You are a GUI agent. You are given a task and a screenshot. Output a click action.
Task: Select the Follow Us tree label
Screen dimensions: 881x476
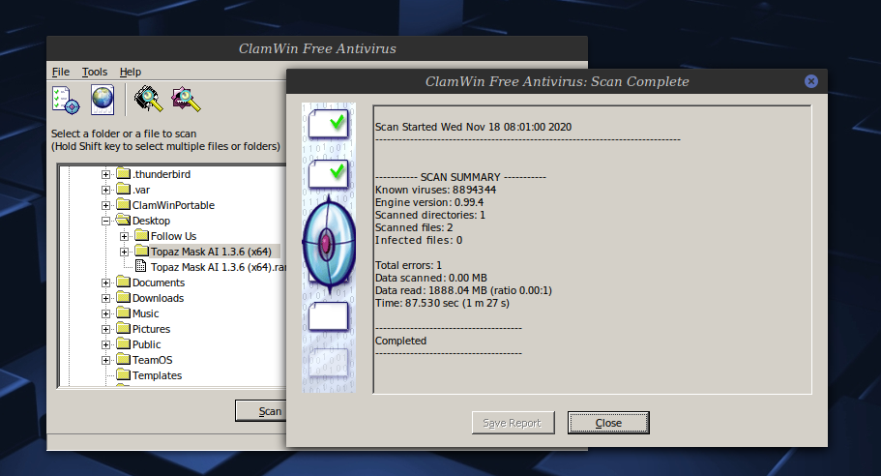click(x=174, y=236)
